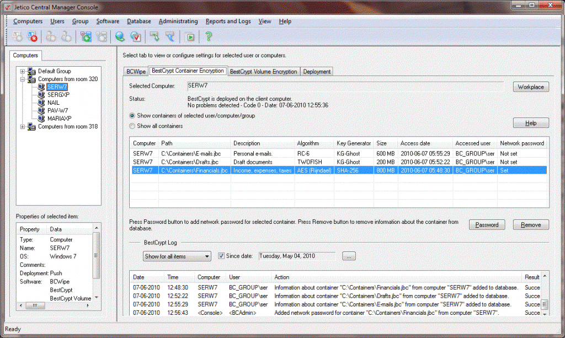Click the group icon for Computers from room 320
The image size is (565, 338).
(31, 79)
